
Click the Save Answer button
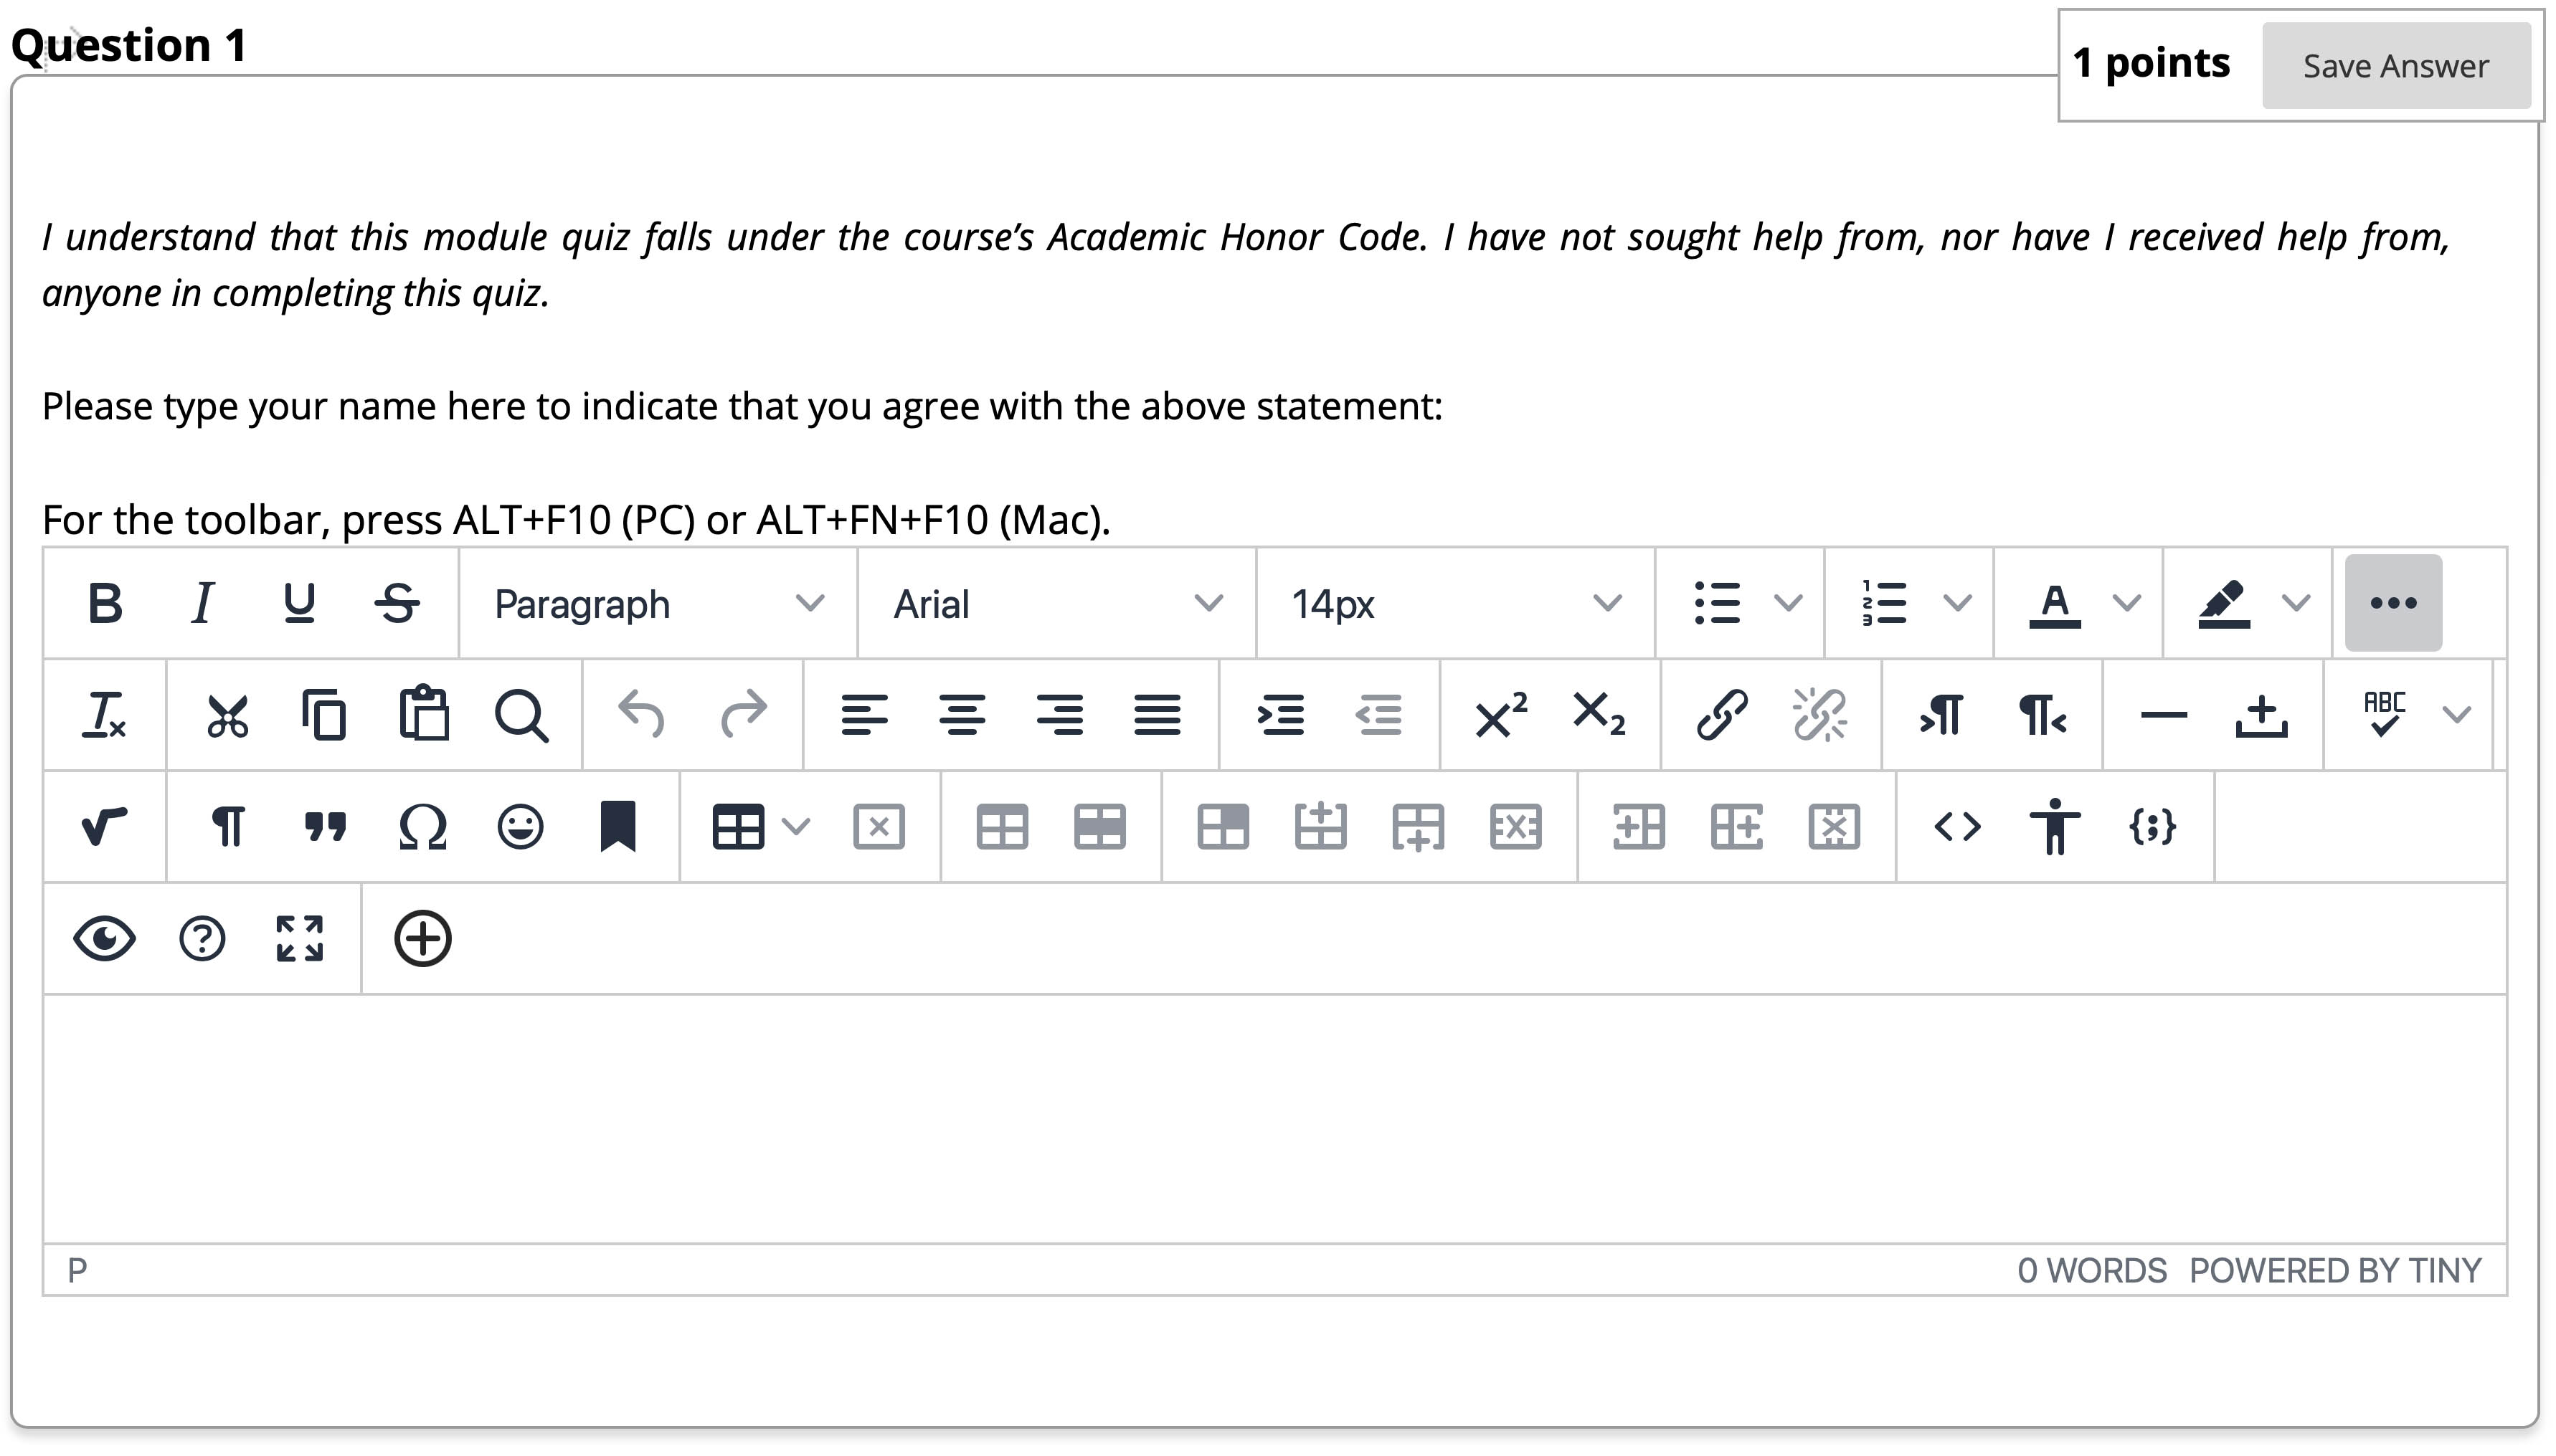pyautogui.click(x=2395, y=66)
